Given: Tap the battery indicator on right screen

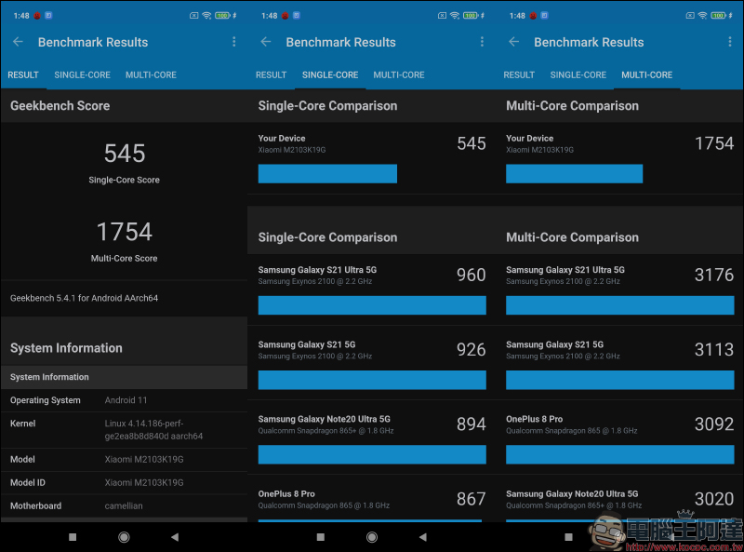Looking at the screenshot, I should coord(718,16).
